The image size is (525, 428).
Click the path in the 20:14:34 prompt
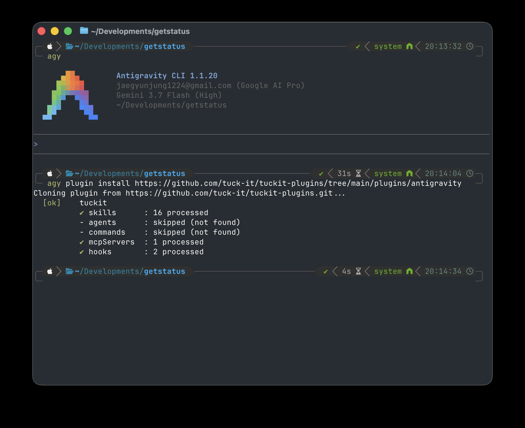(x=130, y=271)
